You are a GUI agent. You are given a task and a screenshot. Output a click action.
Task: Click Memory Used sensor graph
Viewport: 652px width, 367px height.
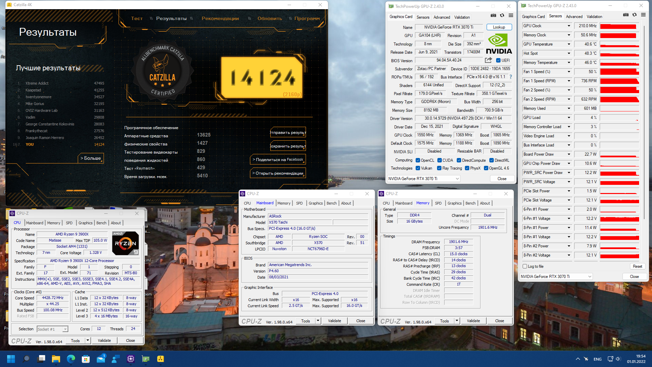[x=619, y=109]
